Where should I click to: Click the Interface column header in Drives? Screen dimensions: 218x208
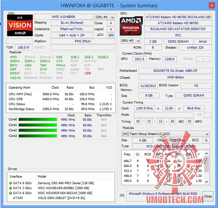(x=22, y=177)
